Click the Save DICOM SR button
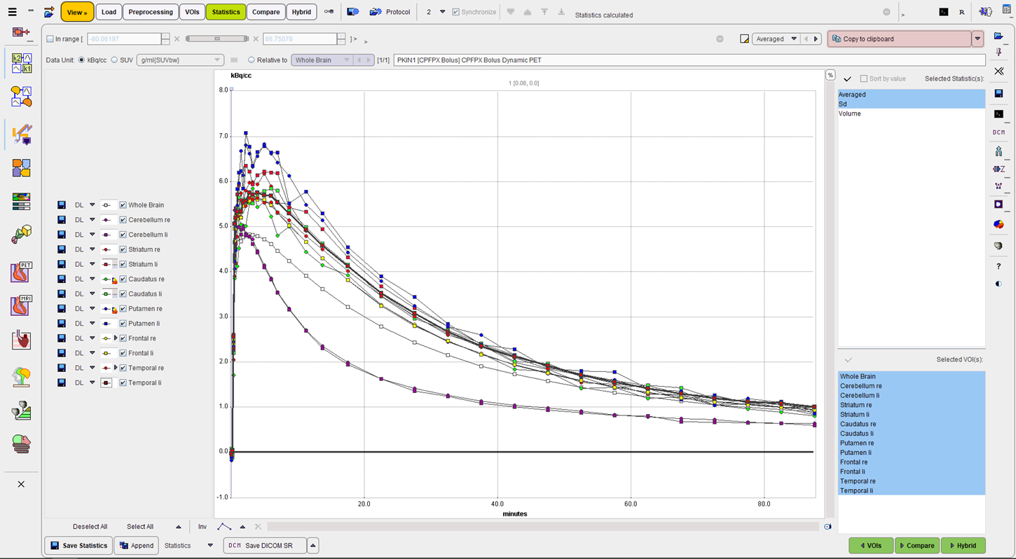1016x559 pixels. pyautogui.click(x=265, y=546)
